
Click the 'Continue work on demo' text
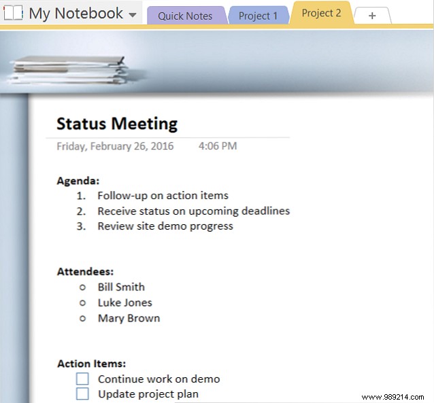159,379
